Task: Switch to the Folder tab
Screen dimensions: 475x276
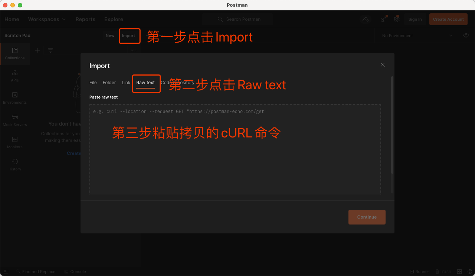Action: coord(109,83)
